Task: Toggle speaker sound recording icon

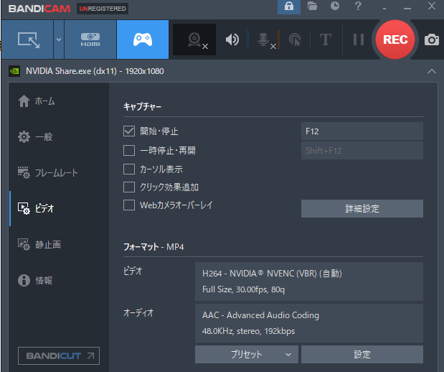Action: point(232,39)
